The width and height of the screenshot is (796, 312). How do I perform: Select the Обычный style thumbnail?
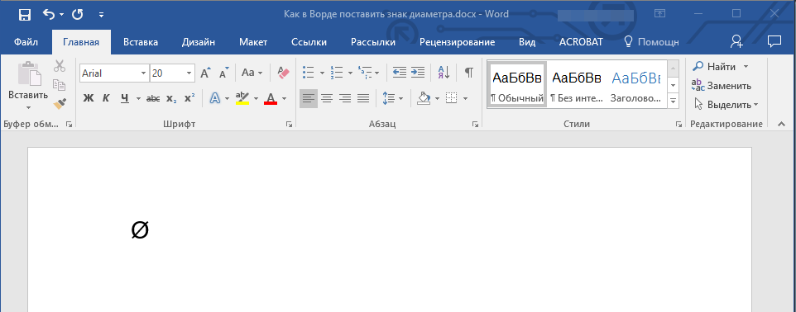[x=517, y=84]
